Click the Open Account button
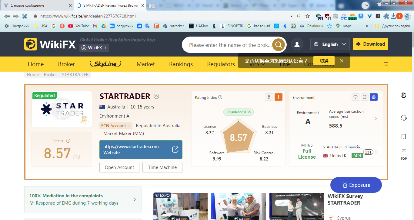This screenshot has height=220, width=414. tap(119, 167)
